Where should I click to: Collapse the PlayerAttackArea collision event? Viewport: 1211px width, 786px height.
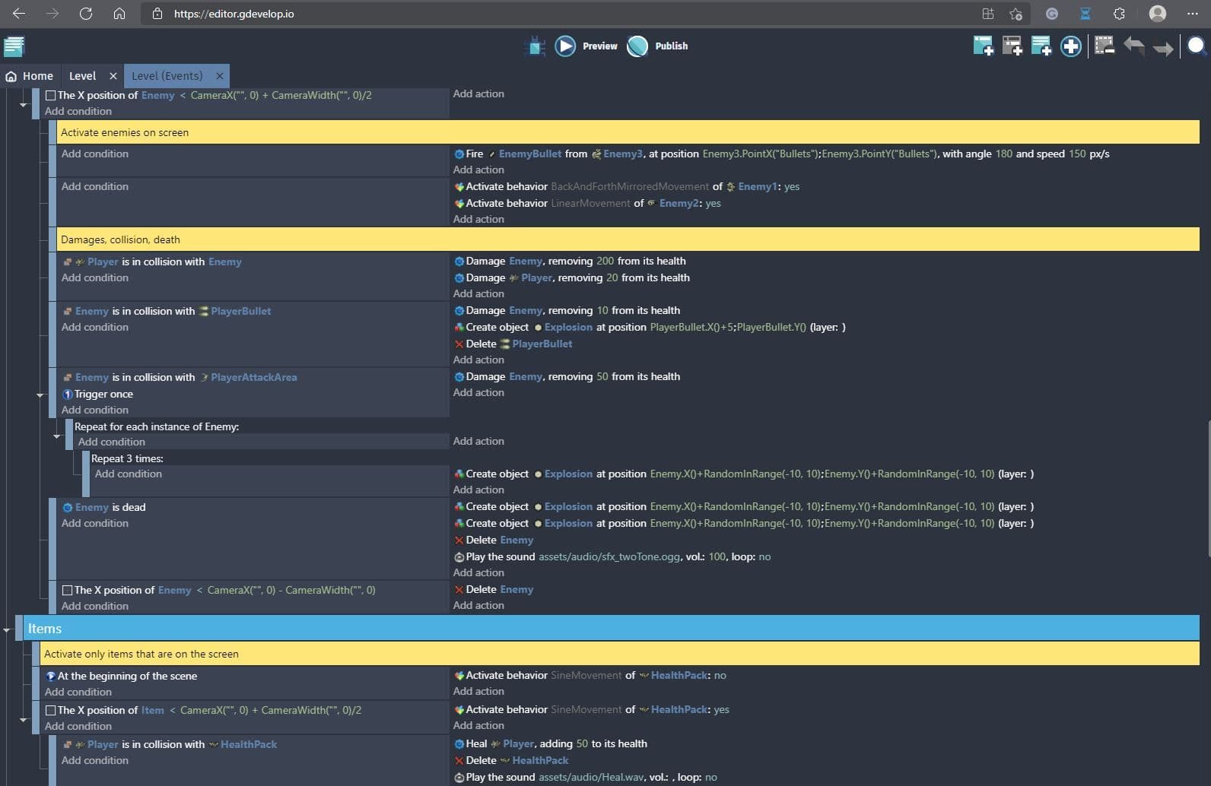(40, 395)
